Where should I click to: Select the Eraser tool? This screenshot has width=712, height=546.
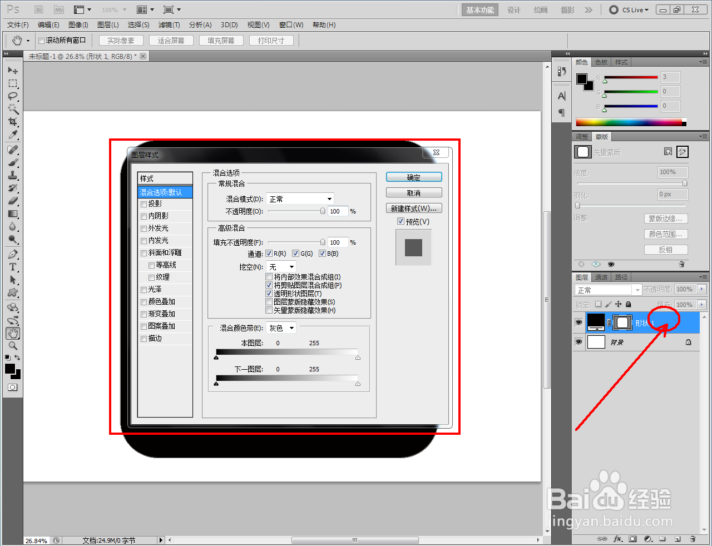click(x=13, y=201)
